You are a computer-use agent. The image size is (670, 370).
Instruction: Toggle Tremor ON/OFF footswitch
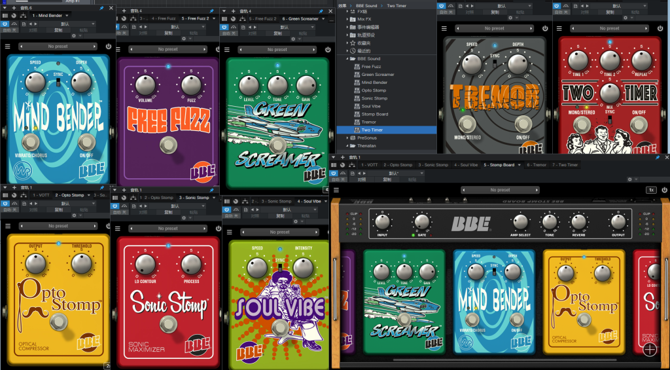pos(523,124)
